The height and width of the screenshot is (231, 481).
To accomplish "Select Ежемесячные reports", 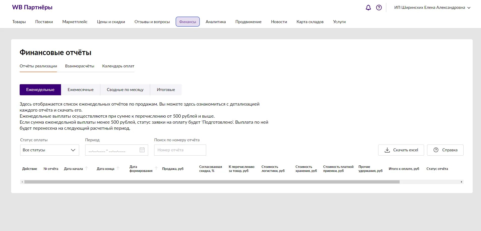I will coord(81,90).
